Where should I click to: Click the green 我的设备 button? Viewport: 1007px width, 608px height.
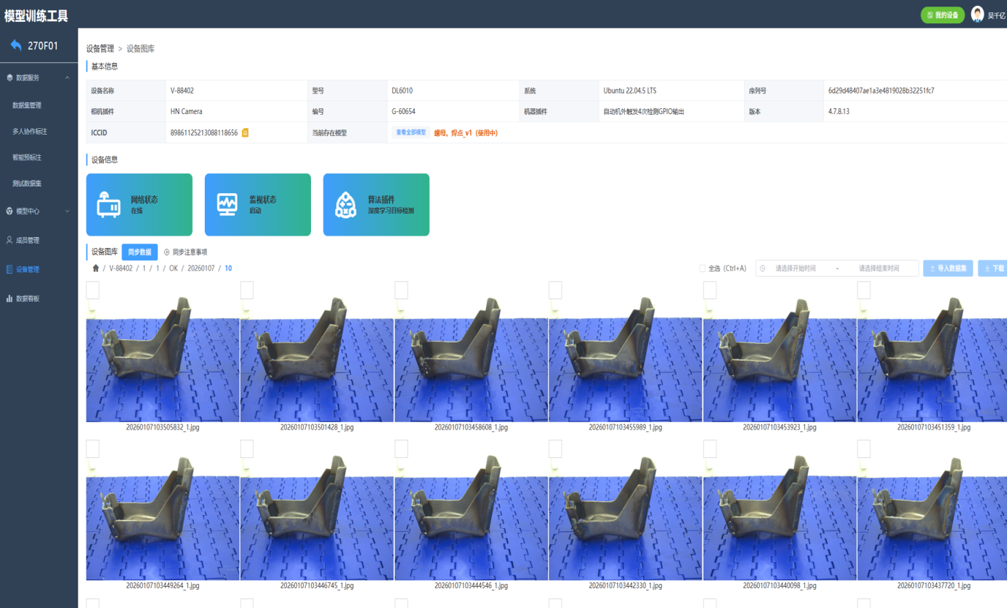[943, 15]
